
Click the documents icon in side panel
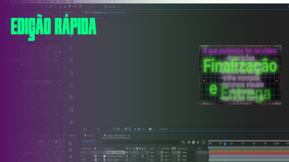pos(71,97)
